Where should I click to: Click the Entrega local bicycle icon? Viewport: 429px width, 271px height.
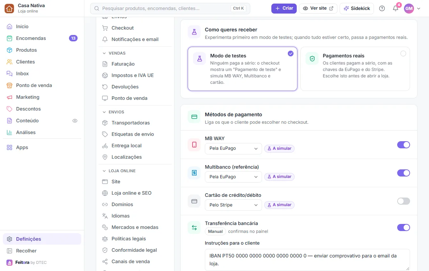pyautogui.click(x=105, y=145)
